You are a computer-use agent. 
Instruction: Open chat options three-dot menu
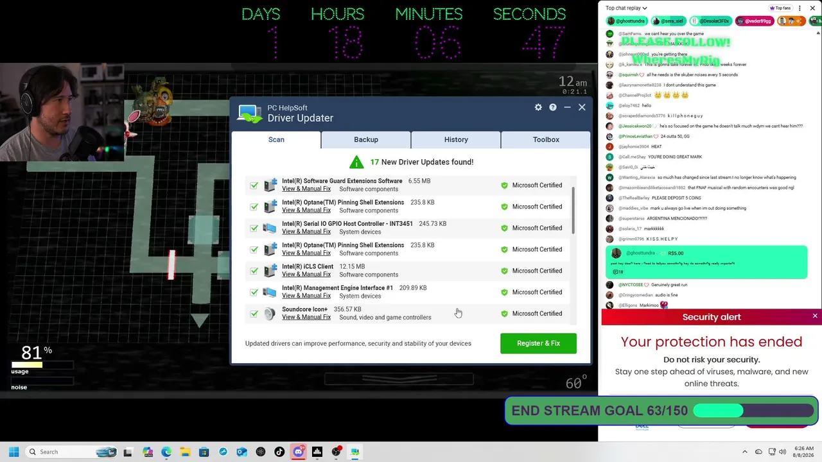(800, 8)
